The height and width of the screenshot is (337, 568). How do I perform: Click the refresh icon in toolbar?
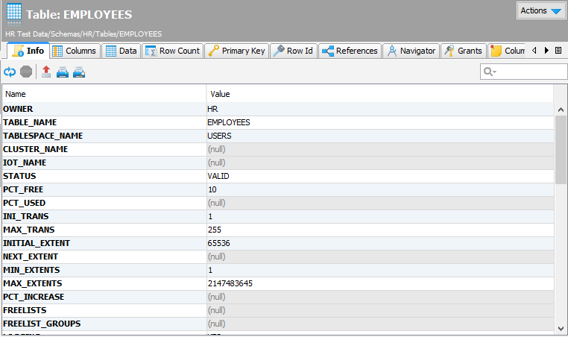pos(10,72)
